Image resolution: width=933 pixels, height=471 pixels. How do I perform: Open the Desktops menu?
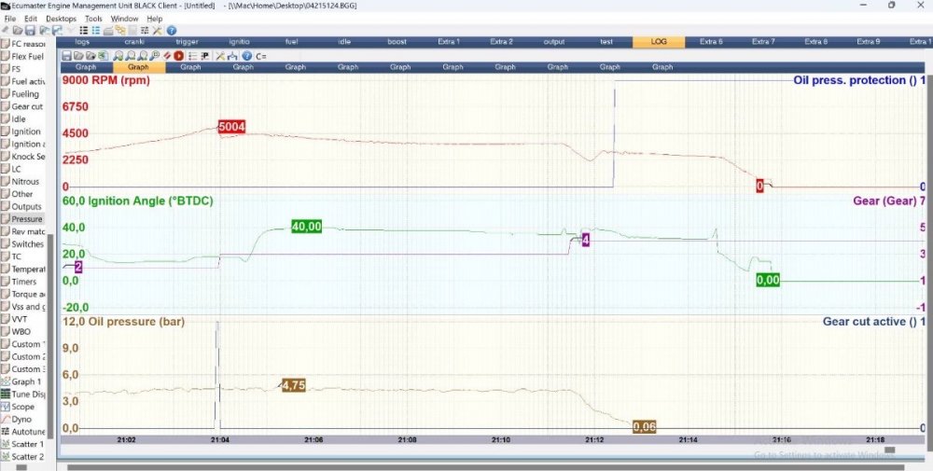[x=61, y=18]
